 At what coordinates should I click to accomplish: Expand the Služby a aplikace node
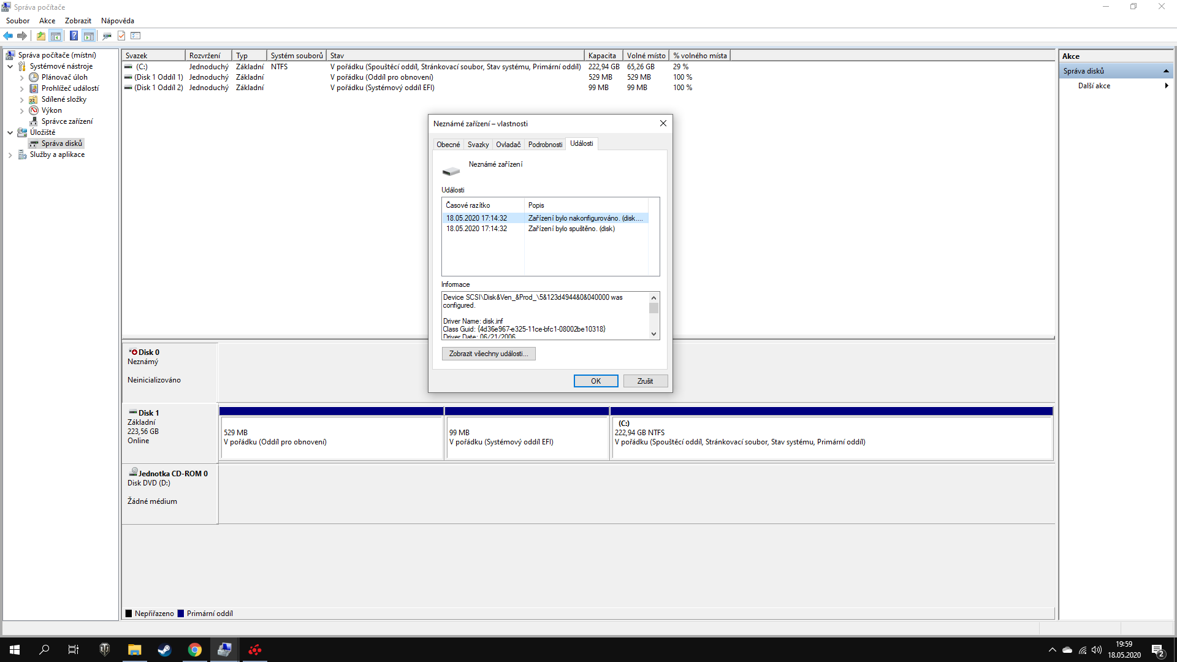(x=10, y=155)
